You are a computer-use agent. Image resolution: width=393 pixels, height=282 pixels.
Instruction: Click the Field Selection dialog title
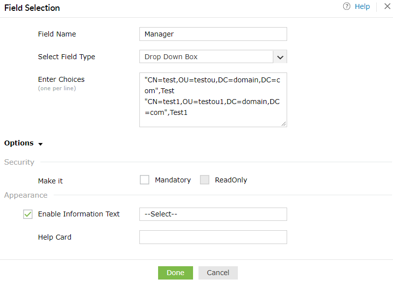32,8
